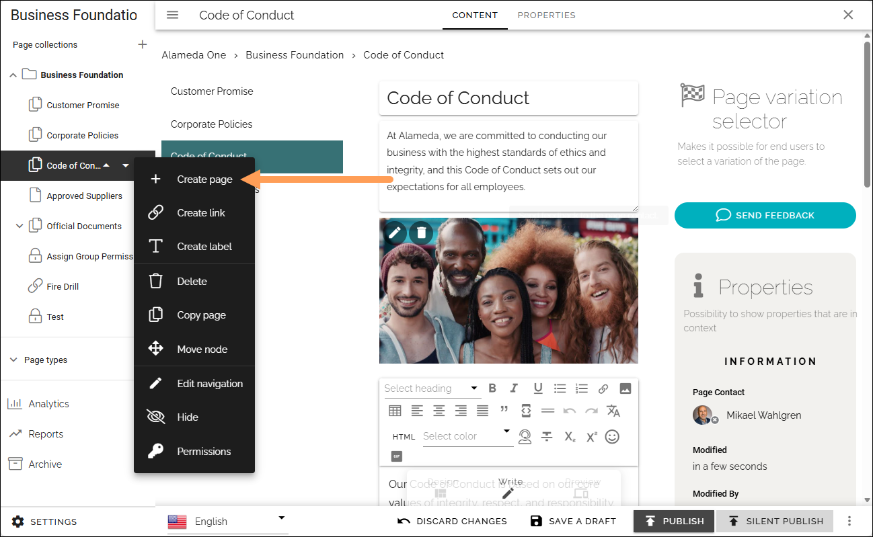Open Reports in the sidebar
The width and height of the screenshot is (873, 537).
36,434
